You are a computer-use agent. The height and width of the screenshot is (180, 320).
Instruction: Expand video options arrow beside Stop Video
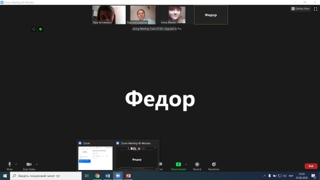coord(36,164)
